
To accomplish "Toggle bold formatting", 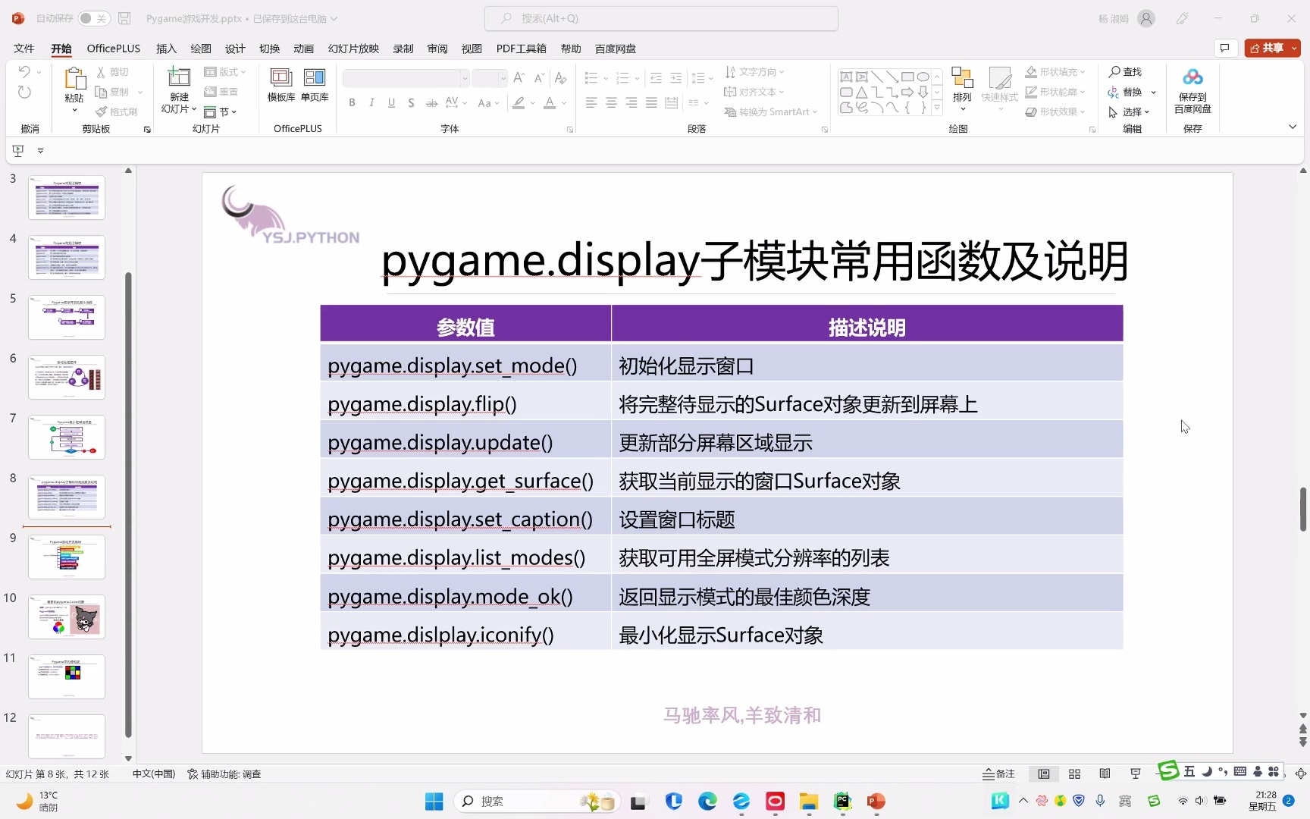I will pyautogui.click(x=352, y=102).
